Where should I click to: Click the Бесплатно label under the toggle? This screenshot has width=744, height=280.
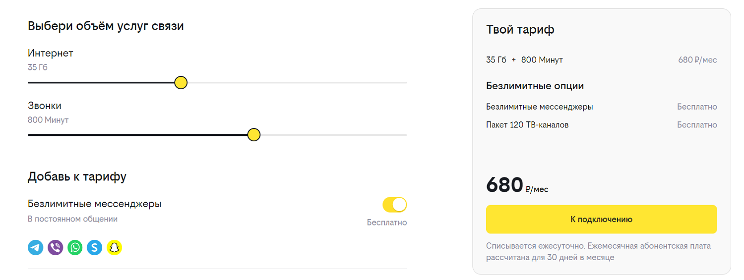[x=387, y=223]
